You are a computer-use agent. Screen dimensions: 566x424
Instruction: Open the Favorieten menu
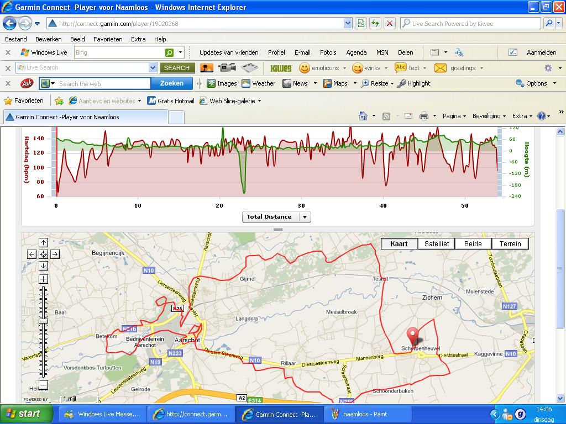[x=108, y=39]
